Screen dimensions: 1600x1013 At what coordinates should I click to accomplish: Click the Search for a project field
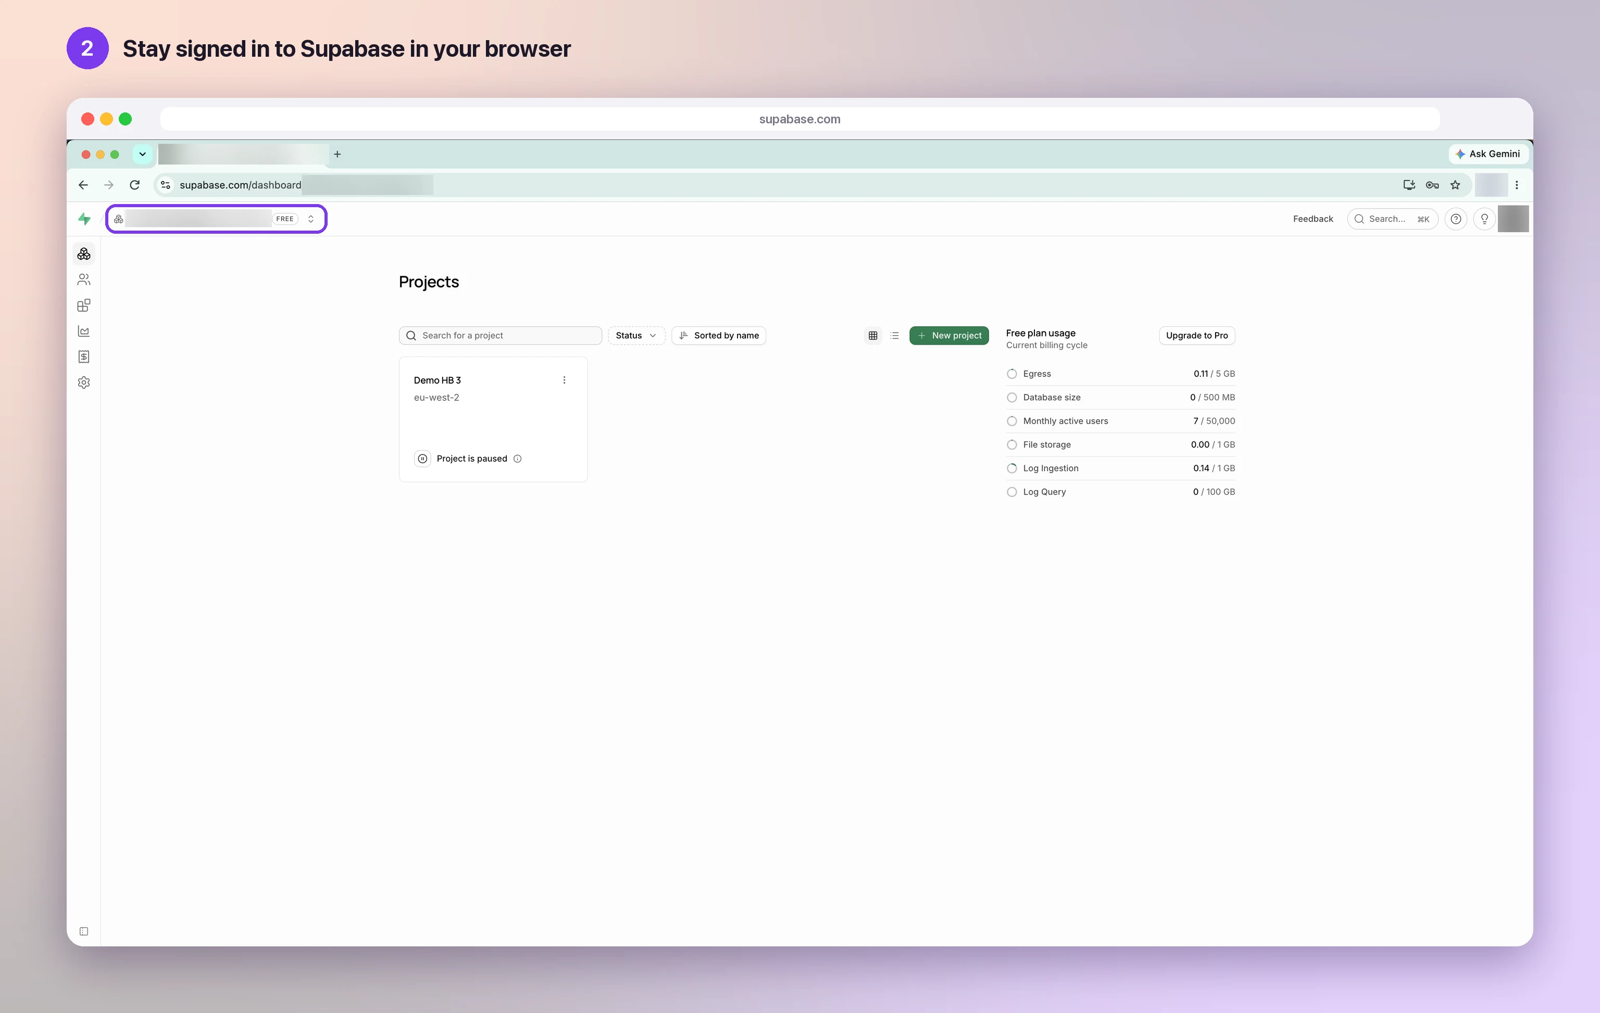click(501, 335)
